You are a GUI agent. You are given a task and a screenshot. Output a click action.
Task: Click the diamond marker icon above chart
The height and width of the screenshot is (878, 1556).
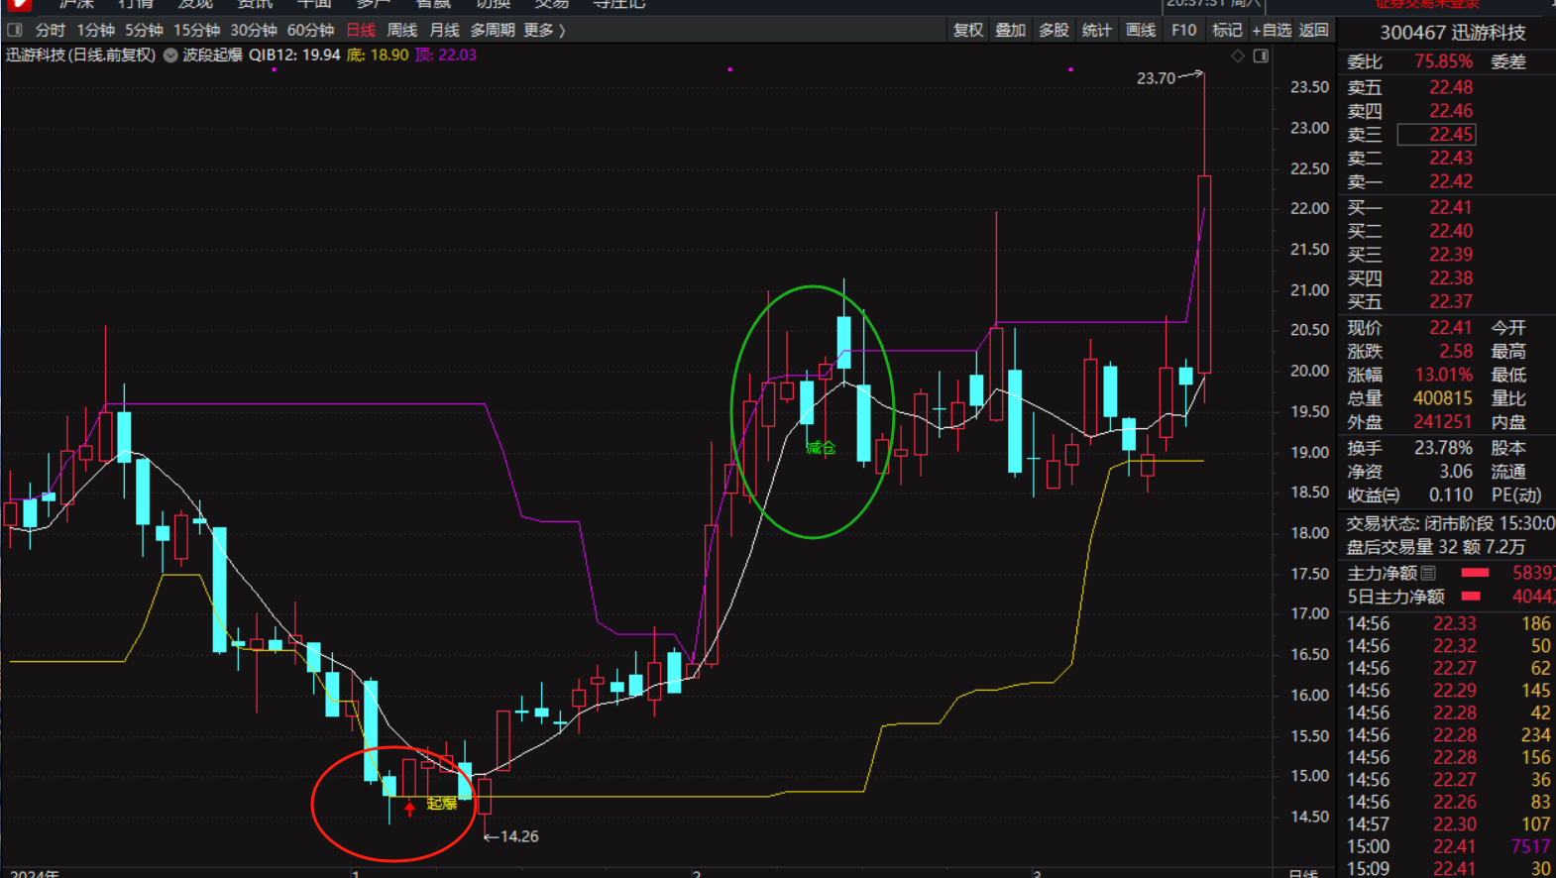tap(1238, 56)
